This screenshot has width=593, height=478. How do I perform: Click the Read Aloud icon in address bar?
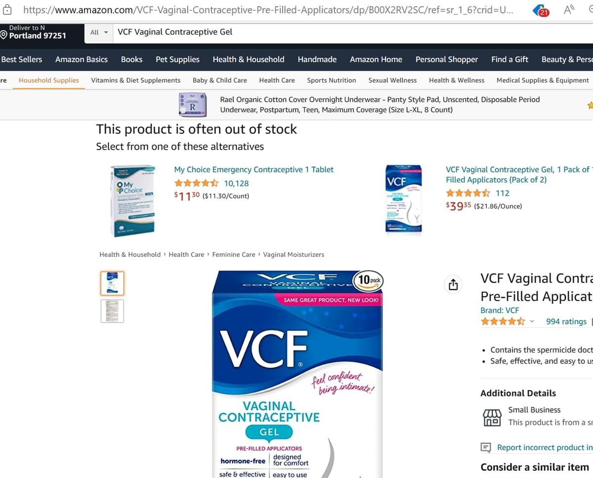pyautogui.click(x=569, y=10)
